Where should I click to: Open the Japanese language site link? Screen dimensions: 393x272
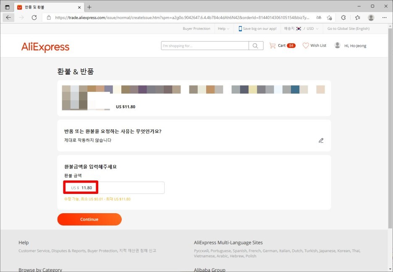click(327, 251)
